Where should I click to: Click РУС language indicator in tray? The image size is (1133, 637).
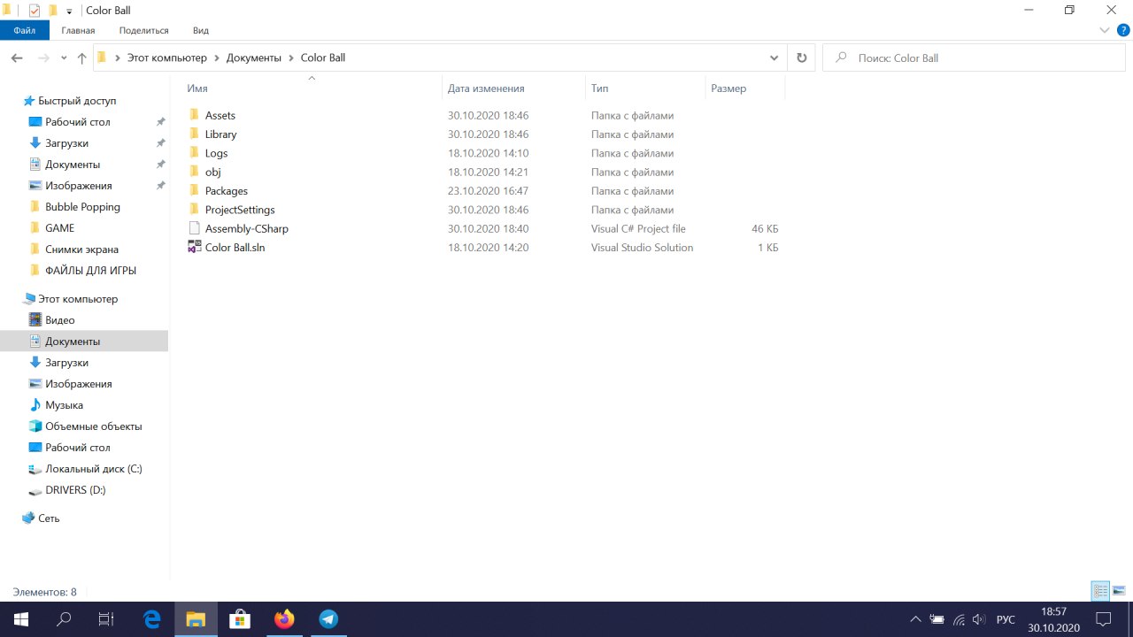click(x=1006, y=619)
